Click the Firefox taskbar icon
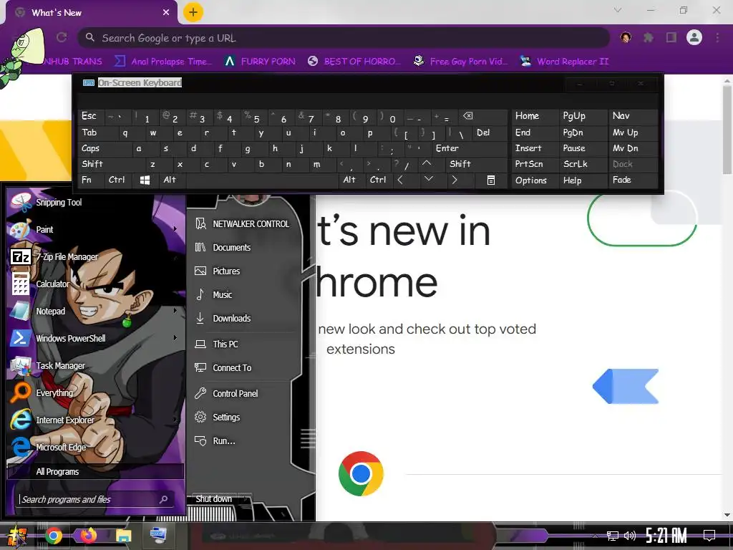The width and height of the screenshot is (733, 550). click(x=88, y=536)
